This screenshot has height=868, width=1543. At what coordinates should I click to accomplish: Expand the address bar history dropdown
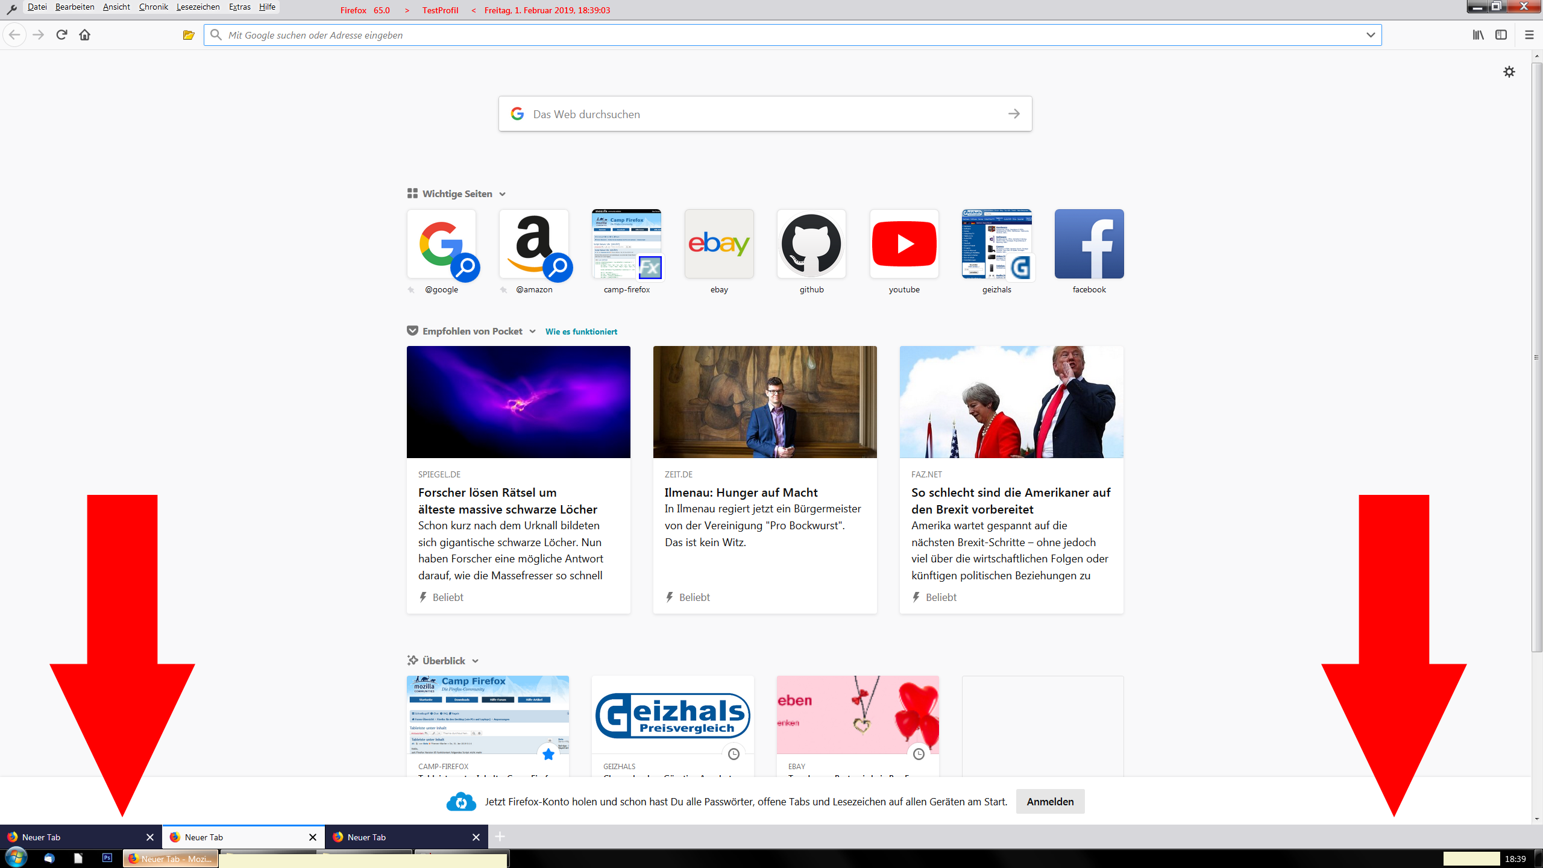pos(1370,35)
